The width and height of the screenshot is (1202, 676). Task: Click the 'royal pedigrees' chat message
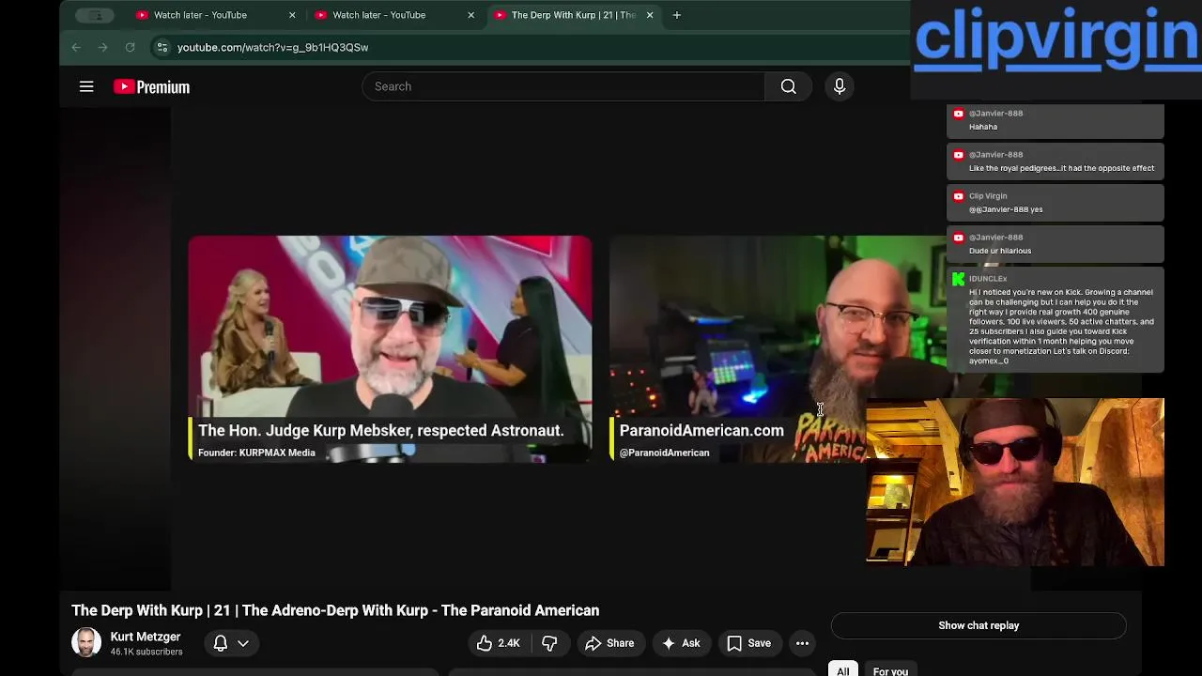[1056, 161]
